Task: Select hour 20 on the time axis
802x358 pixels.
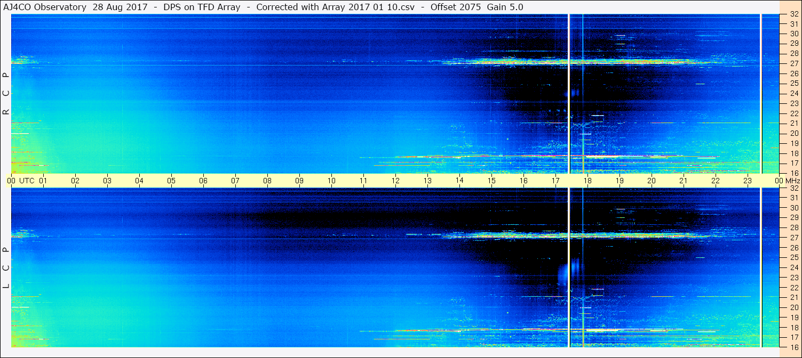Action: coord(652,181)
